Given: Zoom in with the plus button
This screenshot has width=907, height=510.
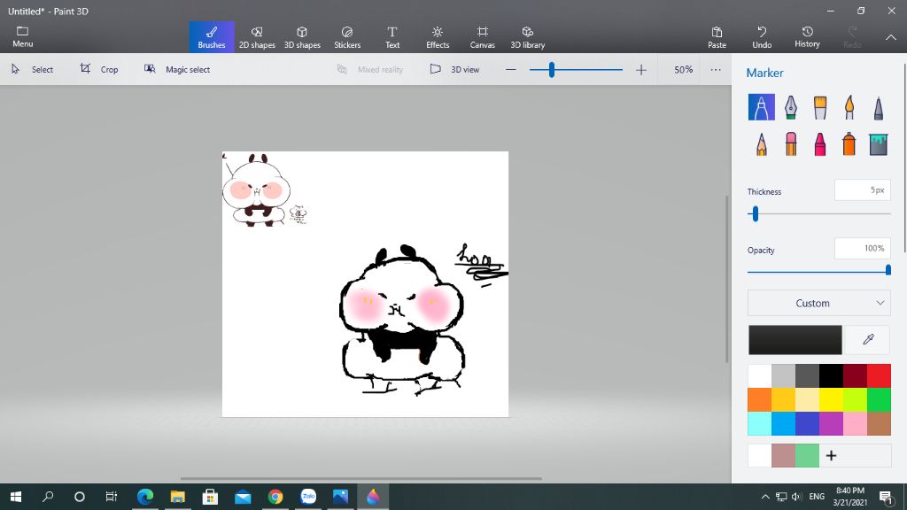Looking at the screenshot, I should [641, 70].
